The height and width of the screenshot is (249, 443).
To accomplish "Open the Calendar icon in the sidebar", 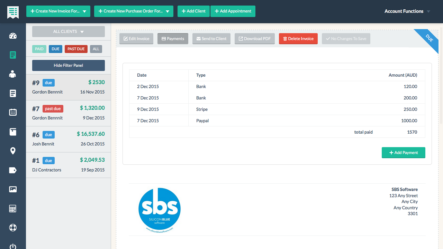I will 12,112.
